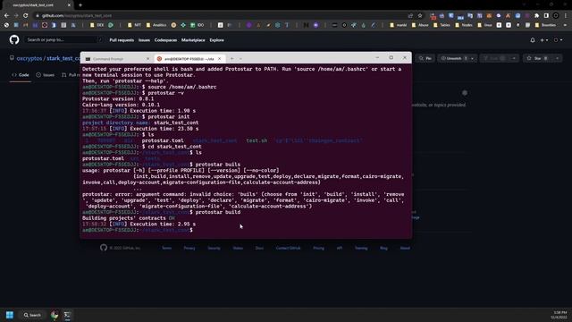Viewport: 572px width, 322px height.
Task: Click the Unwatch button
Action: click(453, 58)
